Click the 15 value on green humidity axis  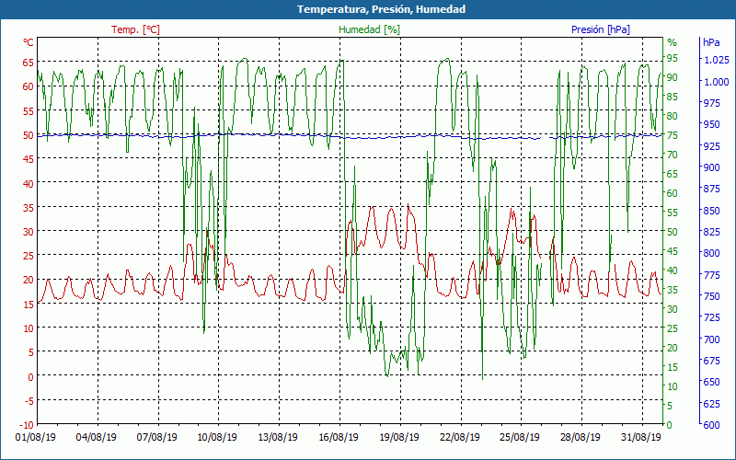[673, 367]
